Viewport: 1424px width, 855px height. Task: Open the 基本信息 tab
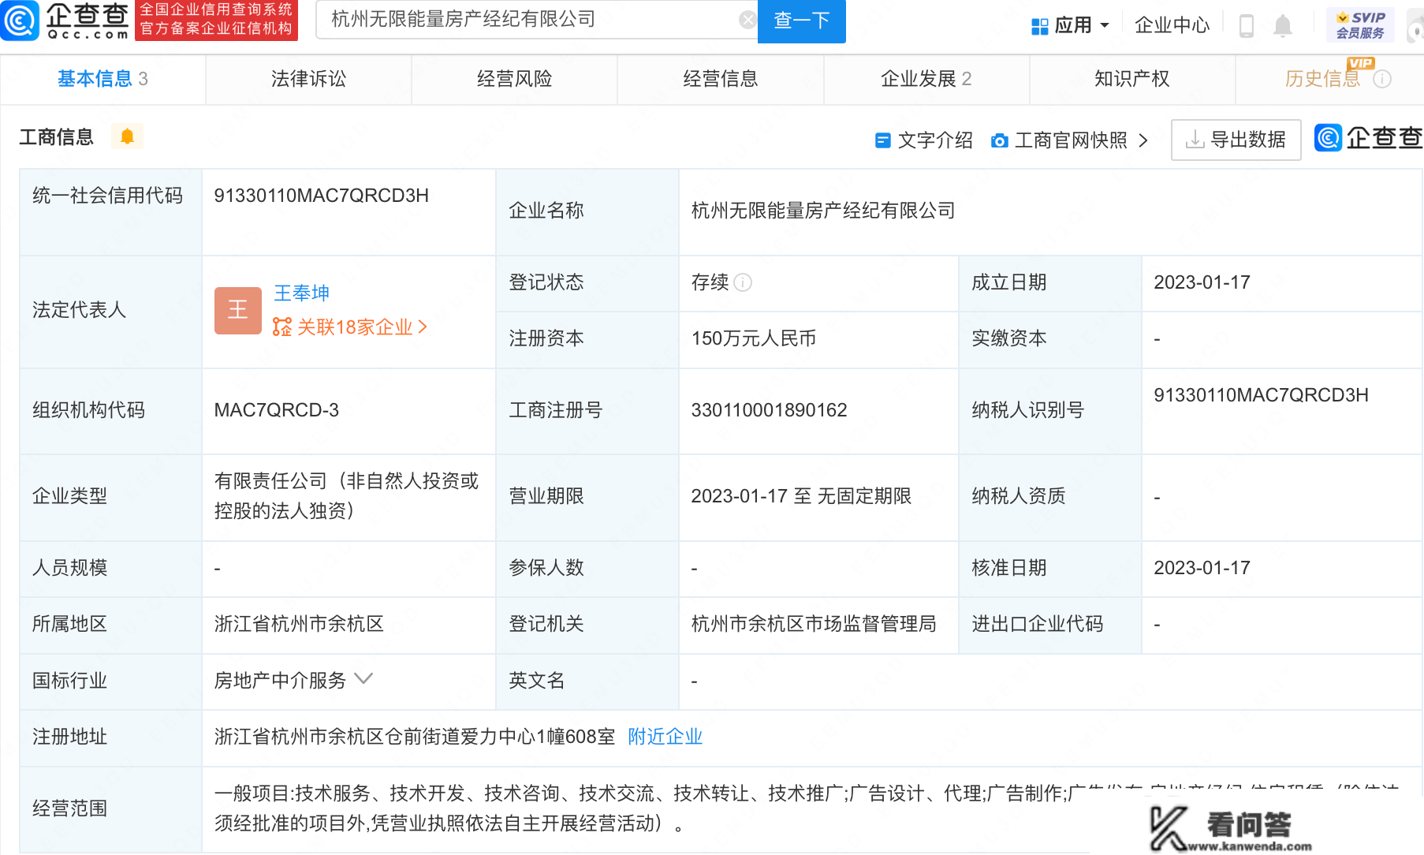(103, 79)
